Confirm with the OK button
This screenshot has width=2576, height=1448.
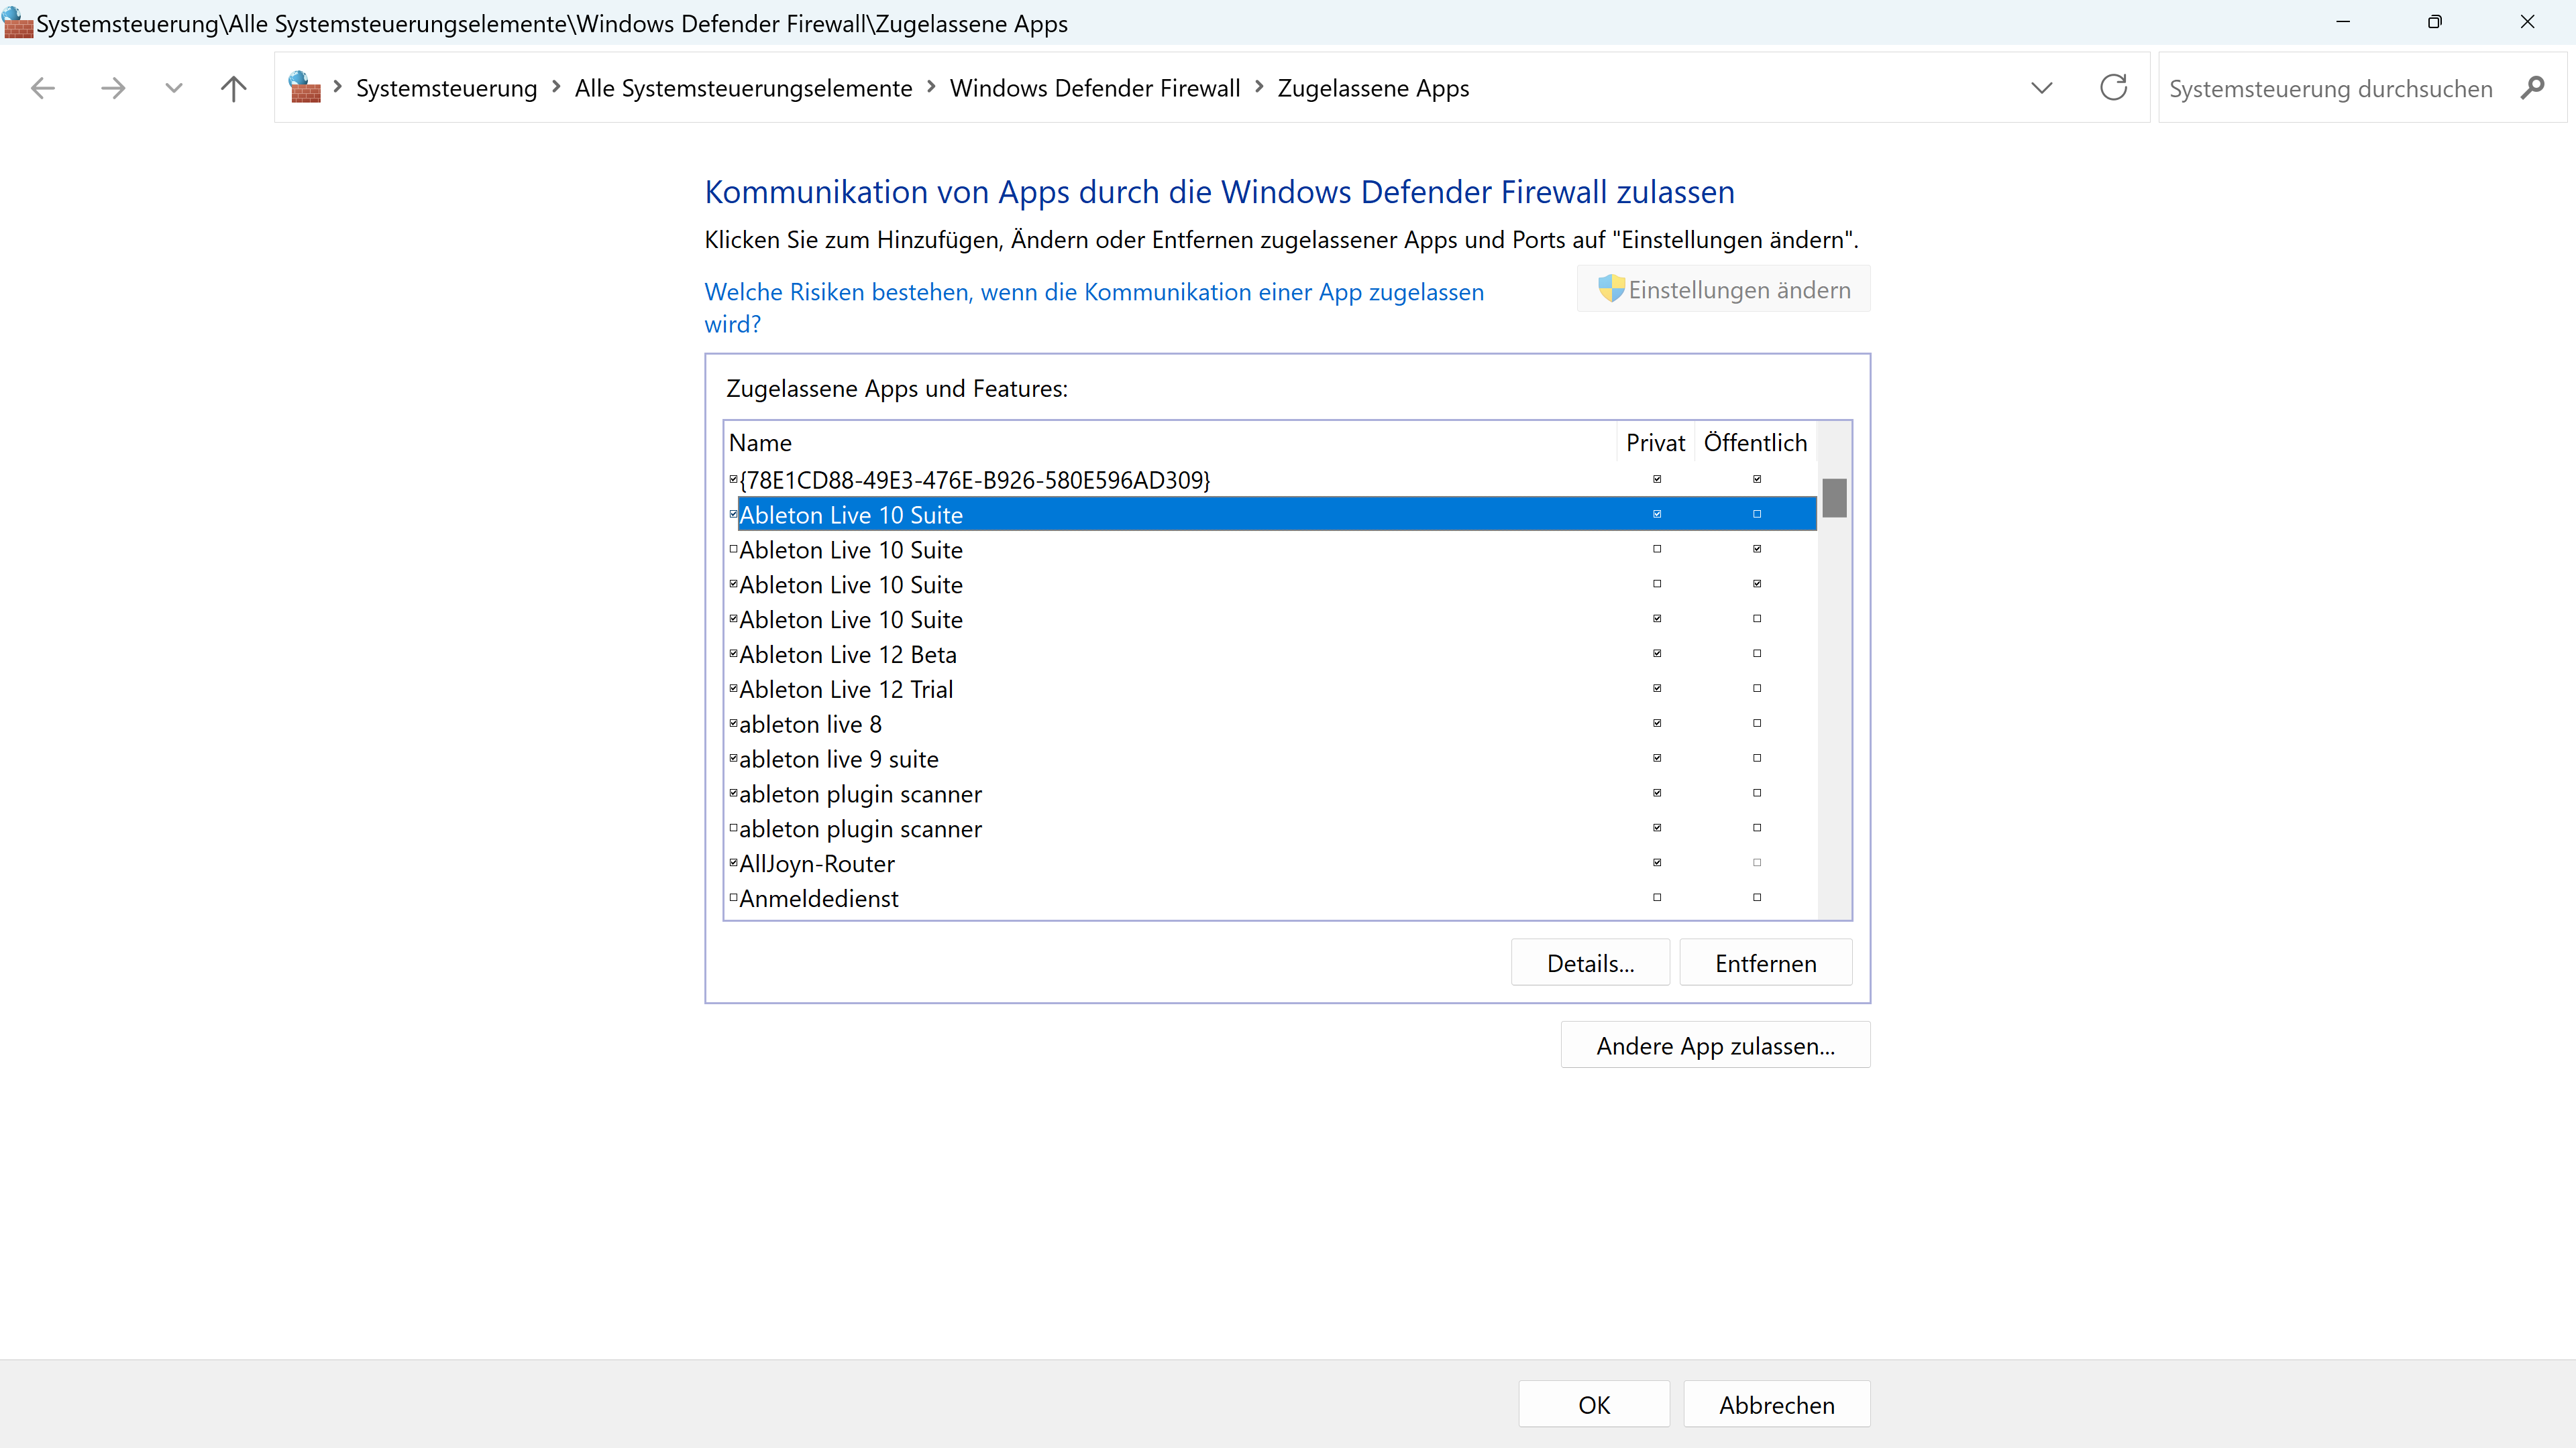click(x=1594, y=1405)
